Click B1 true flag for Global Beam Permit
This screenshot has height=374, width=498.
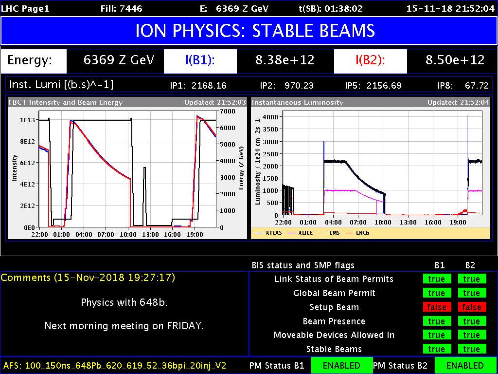tap(437, 293)
